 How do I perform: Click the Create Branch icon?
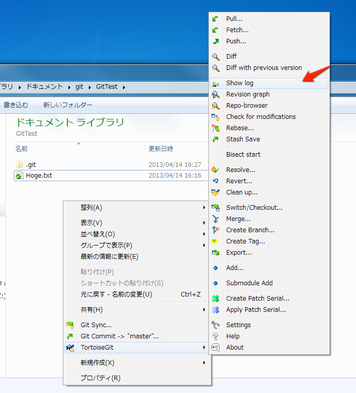point(216,230)
